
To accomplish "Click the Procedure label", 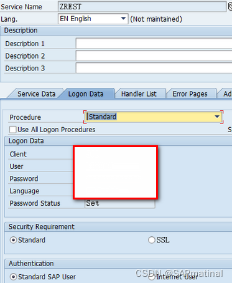I will point(26,117).
